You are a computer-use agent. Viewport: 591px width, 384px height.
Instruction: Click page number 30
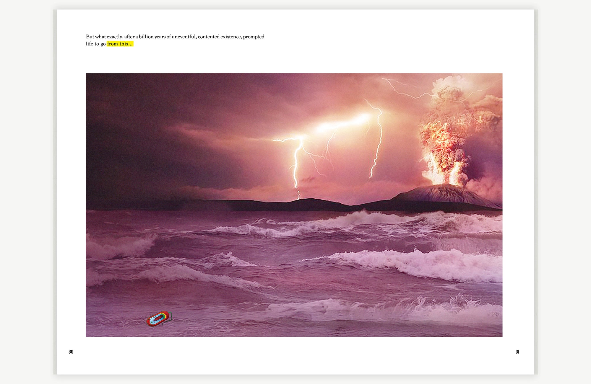point(71,352)
